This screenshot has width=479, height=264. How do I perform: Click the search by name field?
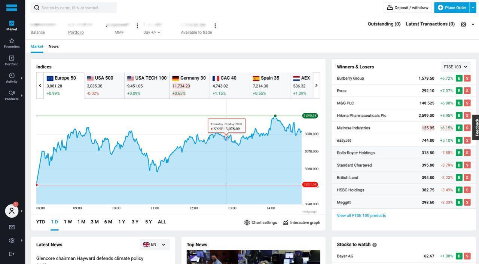[x=74, y=7]
